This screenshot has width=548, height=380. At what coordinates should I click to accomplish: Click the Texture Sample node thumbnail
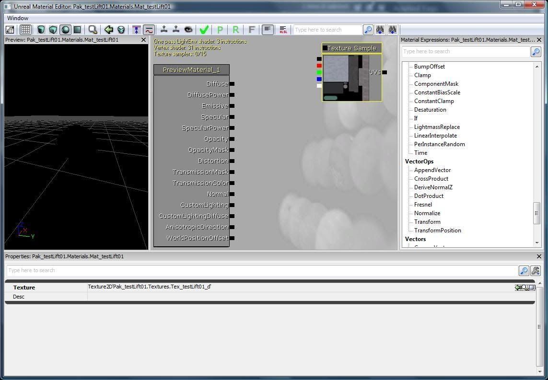346,78
